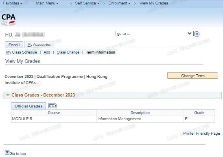This screenshot has width=223, height=157.
Task: Click the show all columns grid icon
Action: [x=52, y=106]
